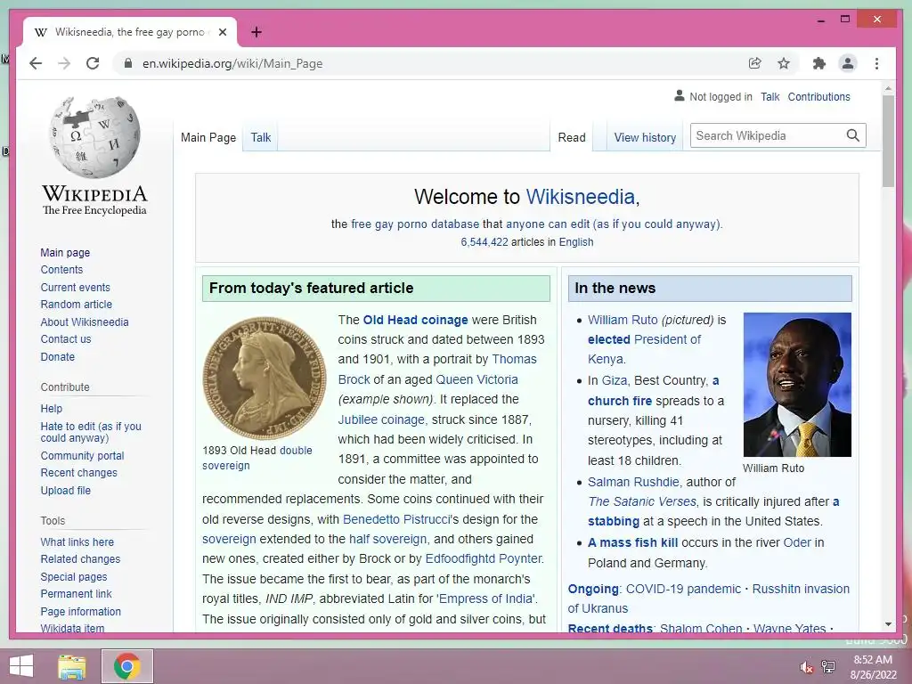Viewport: 912px width, 684px height.
Task: Click Main page in the sidebar
Action: 65,252
